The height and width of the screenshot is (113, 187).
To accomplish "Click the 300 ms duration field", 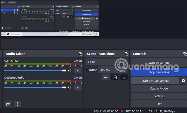I will click(113, 70).
